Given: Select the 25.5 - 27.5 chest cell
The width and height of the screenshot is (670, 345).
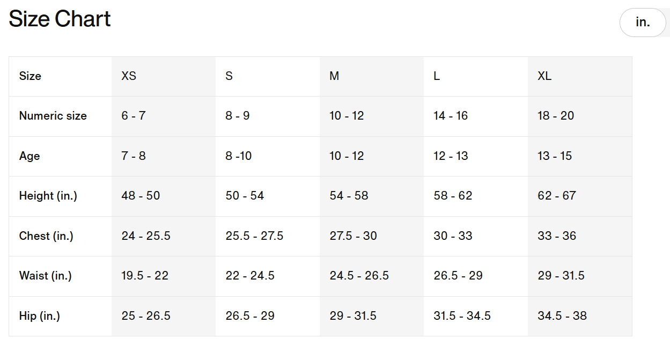Looking at the screenshot, I should (x=268, y=236).
